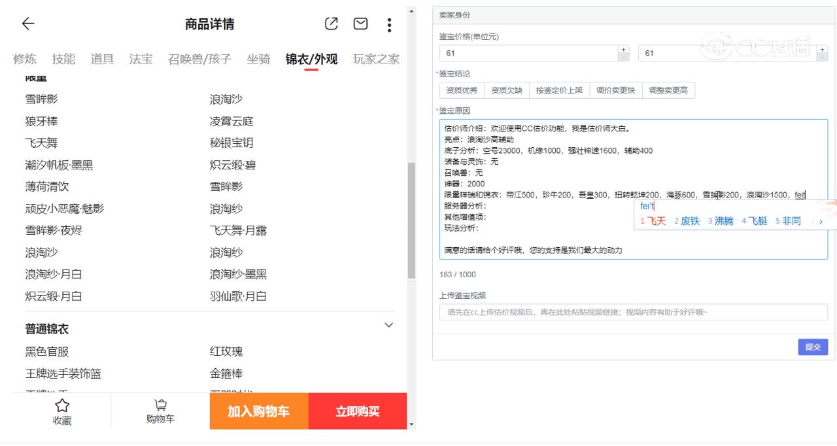Show more IME candidates with the right arrow
The width and height of the screenshot is (837, 446).
coord(821,221)
